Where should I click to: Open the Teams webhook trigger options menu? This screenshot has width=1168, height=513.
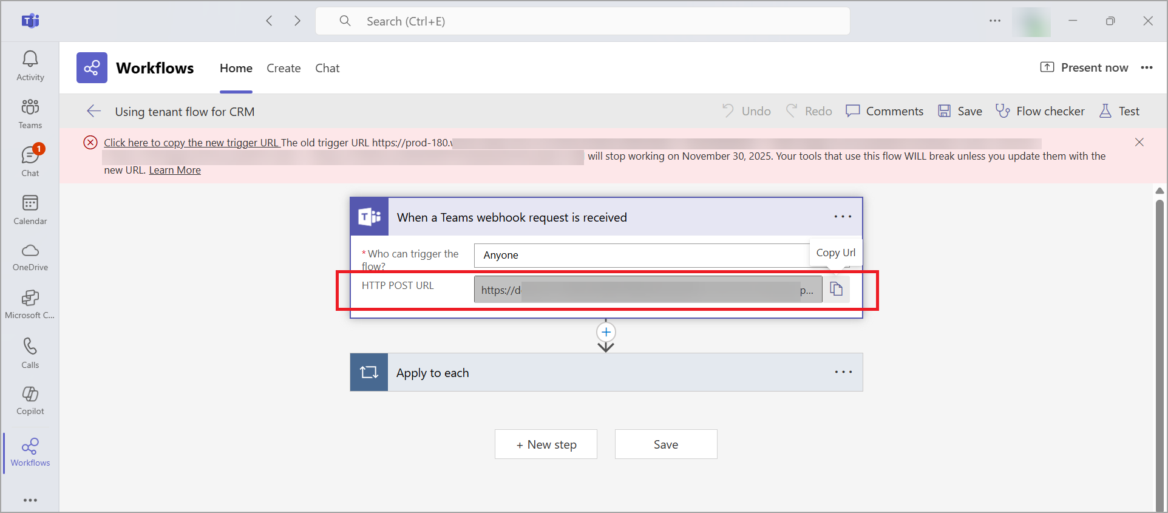click(x=843, y=217)
